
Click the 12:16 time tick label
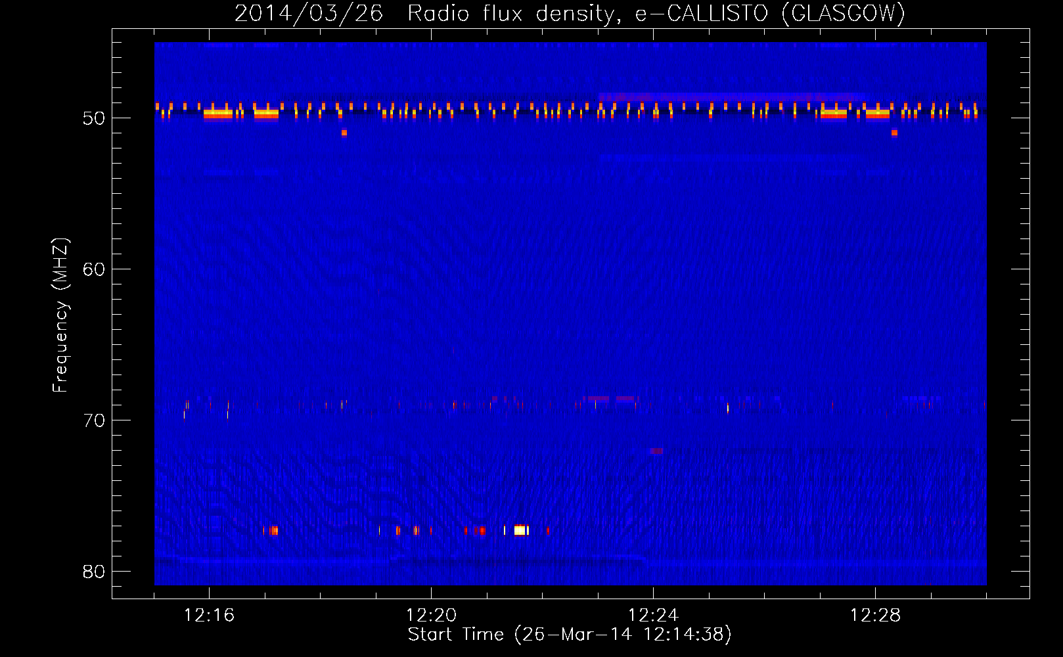(209, 616)
